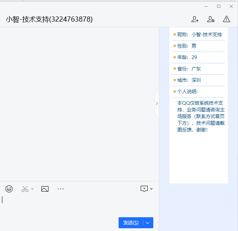The height and width of the screenshot is (231, 238).
Task: Click the send picture icon
Action: (45, 189)
